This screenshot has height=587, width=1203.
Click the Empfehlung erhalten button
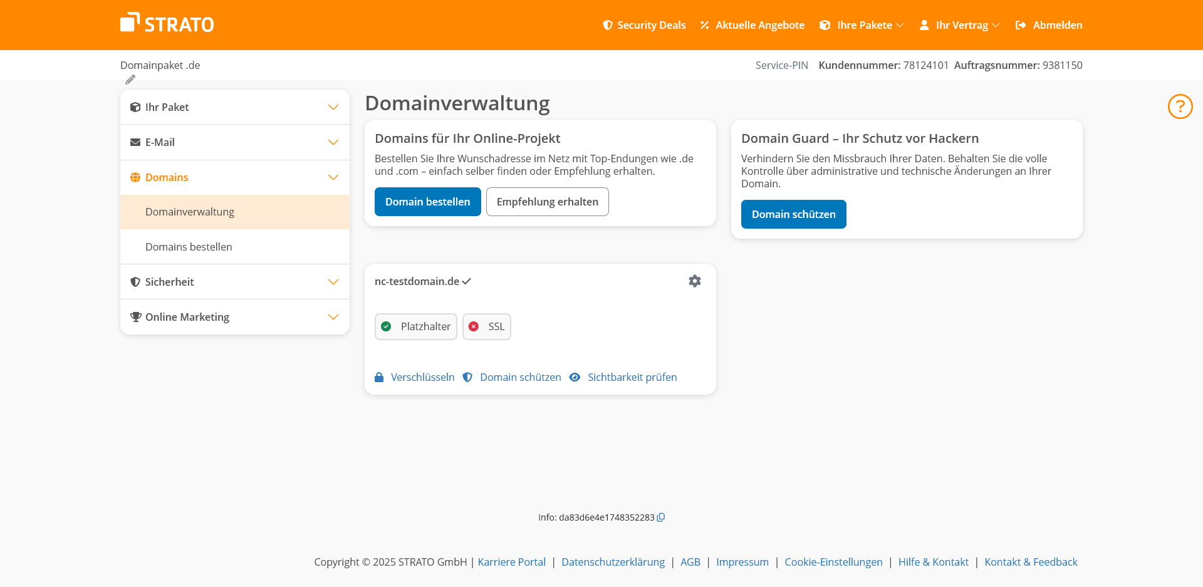[x=548, y=202]
